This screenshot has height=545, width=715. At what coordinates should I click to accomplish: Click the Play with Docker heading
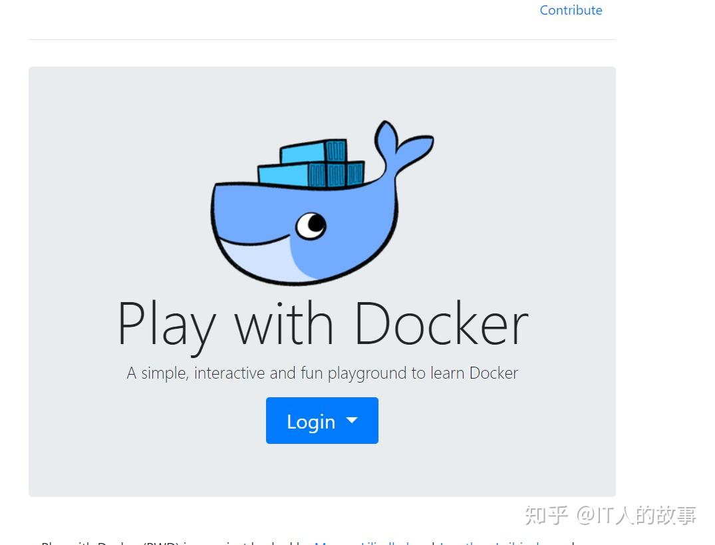[322, 323]
